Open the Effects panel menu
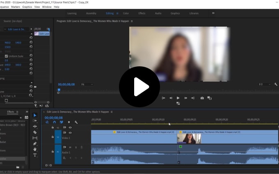Viewport: 279px width, 174px height. pos(17,112)
